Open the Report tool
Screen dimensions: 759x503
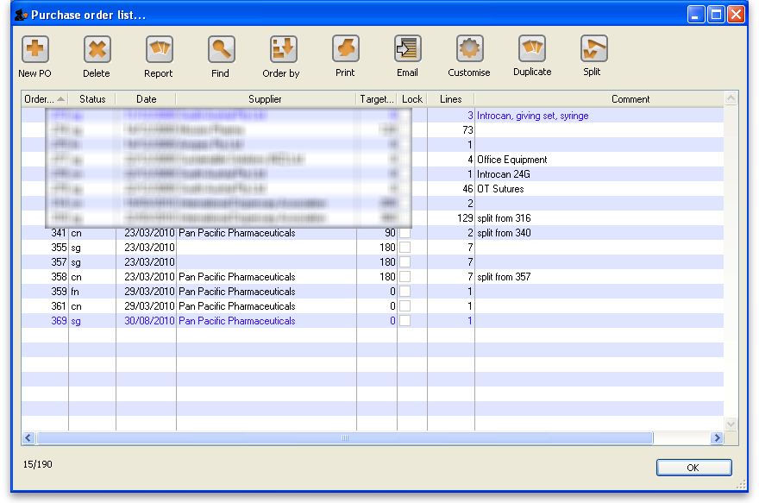(159, 49)
